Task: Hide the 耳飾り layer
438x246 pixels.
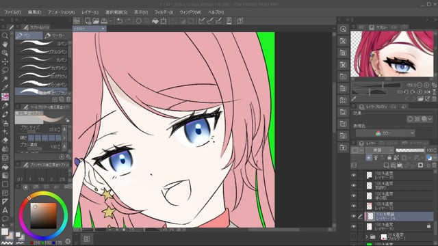Action: (354, 185)
